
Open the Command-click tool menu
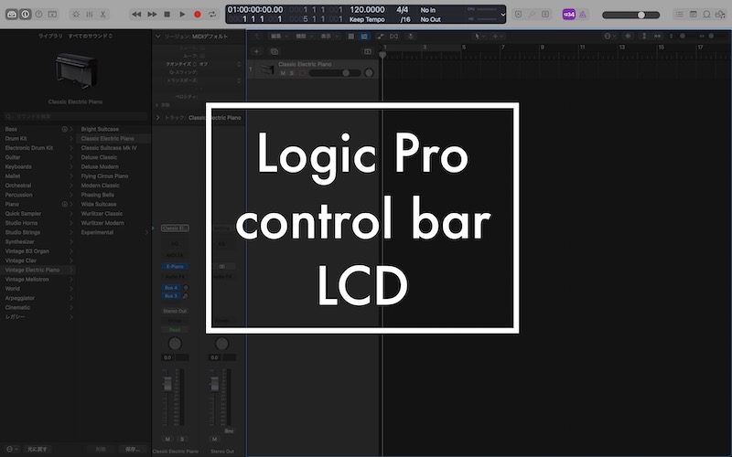497,36
